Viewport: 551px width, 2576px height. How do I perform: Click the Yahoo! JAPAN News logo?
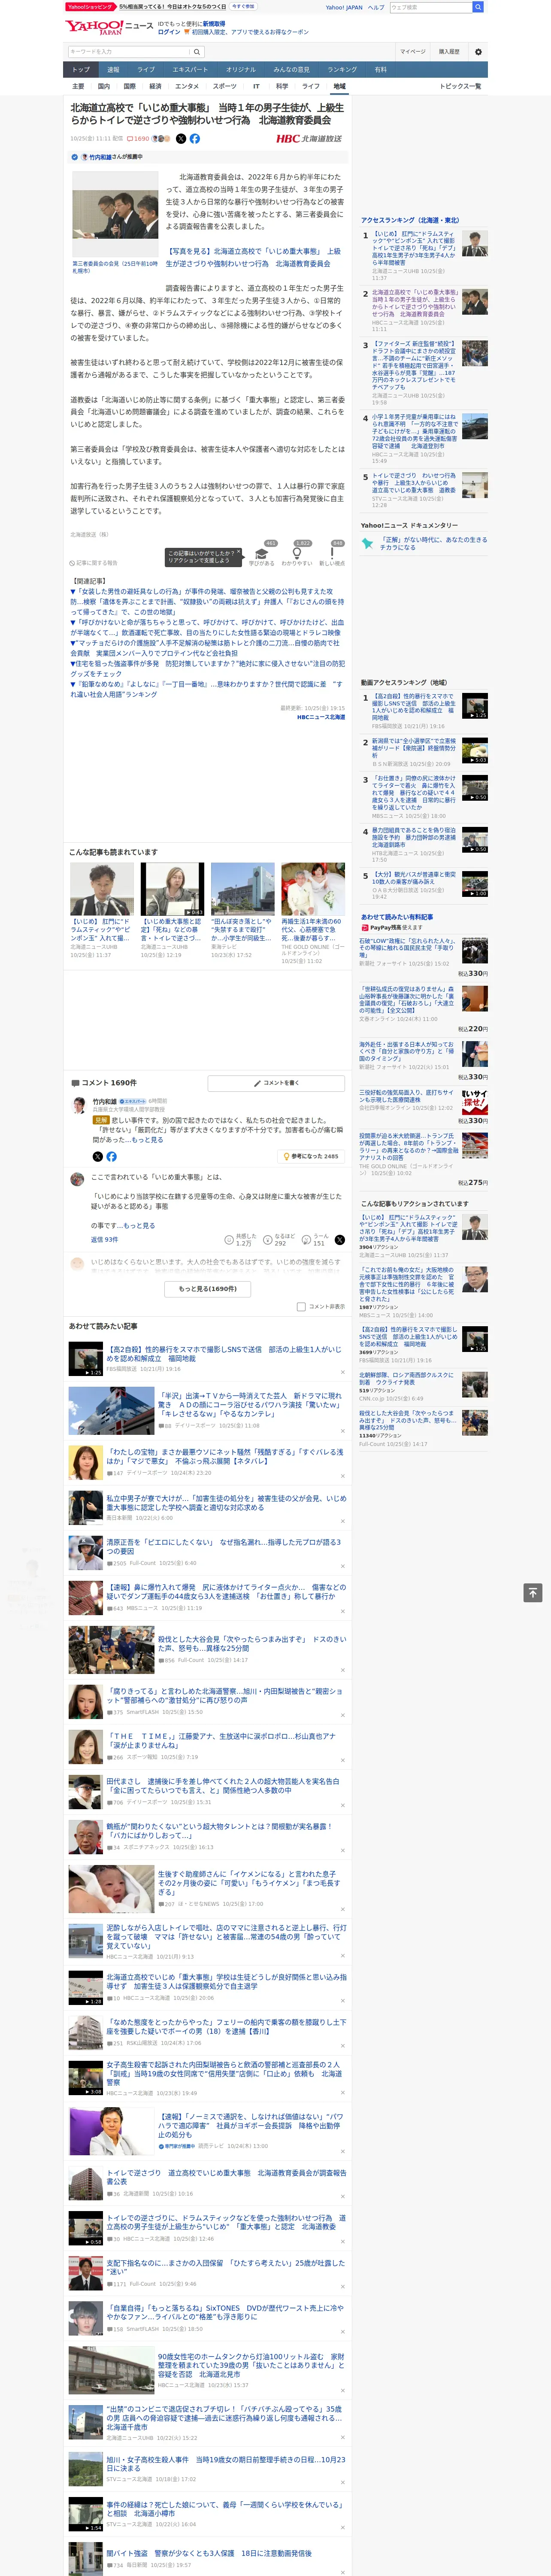(110, 27)
